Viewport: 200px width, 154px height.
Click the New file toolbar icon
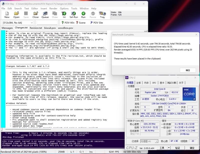(x=7, y=15)
